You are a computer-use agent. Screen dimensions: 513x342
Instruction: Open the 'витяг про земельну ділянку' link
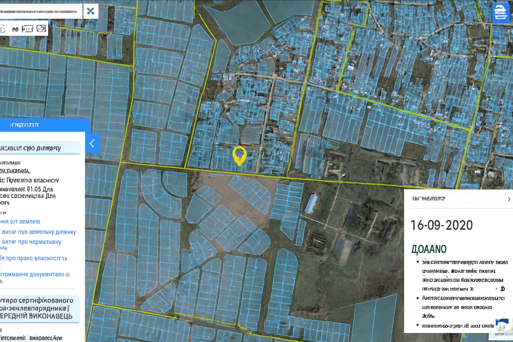[39, 232]
